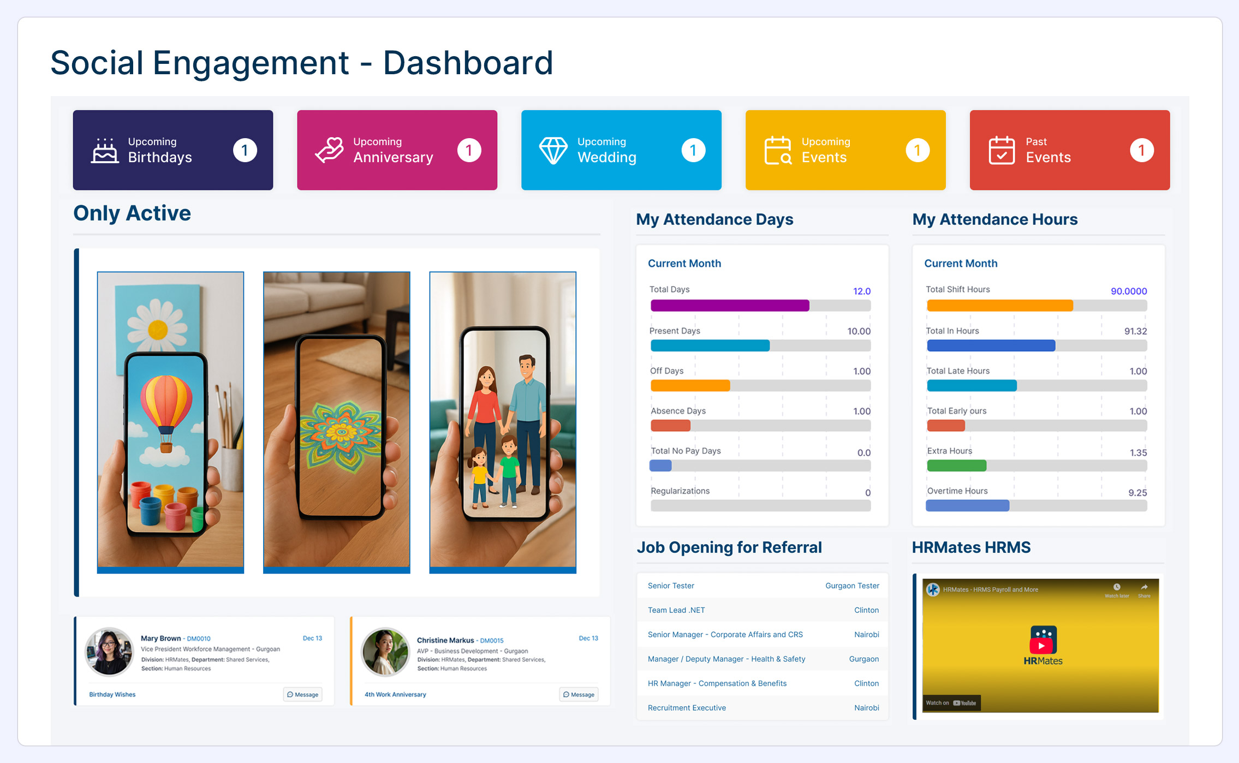
Task: Message Mary Brown for birthday wishes
Action: tap(303, 694)
